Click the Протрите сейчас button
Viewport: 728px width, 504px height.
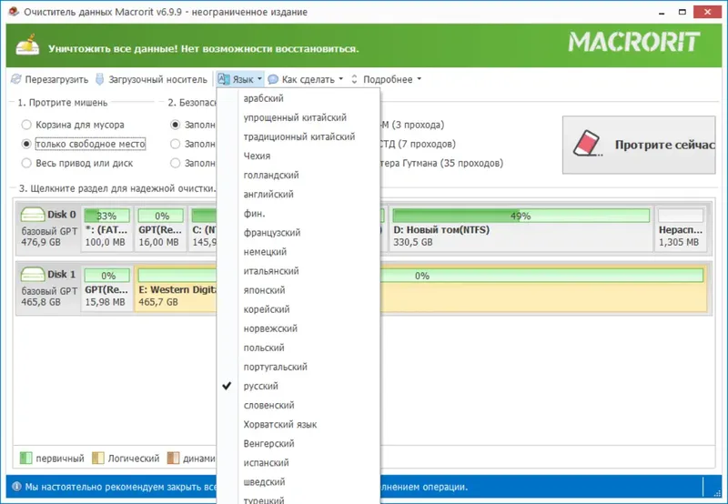point(639,145)
